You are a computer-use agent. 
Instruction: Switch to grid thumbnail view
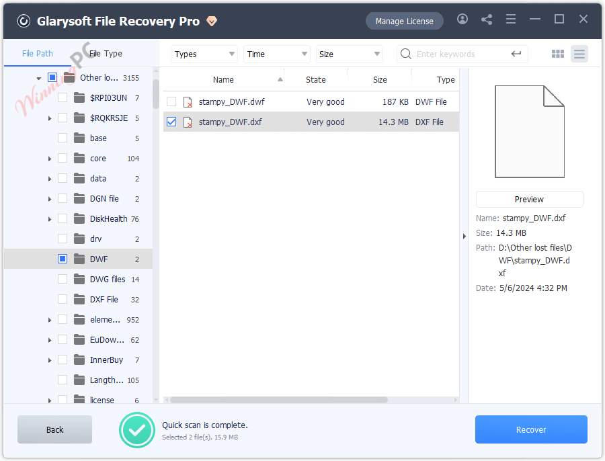point(558,54)
